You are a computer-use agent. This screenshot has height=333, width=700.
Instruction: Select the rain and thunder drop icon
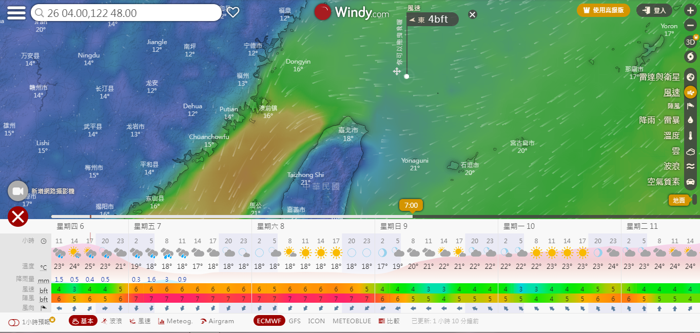pos(690,120)
